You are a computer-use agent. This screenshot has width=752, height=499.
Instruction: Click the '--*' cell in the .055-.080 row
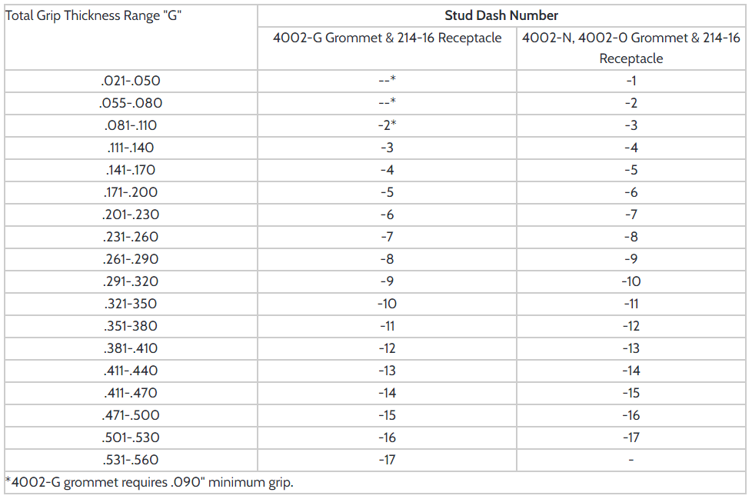[387, 102]
